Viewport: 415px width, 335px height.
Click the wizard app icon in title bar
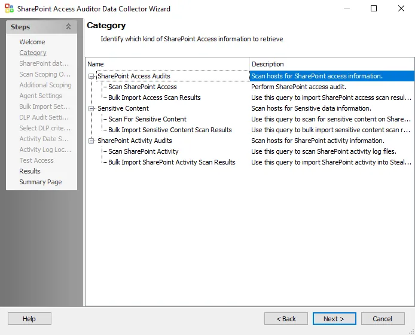9,8
